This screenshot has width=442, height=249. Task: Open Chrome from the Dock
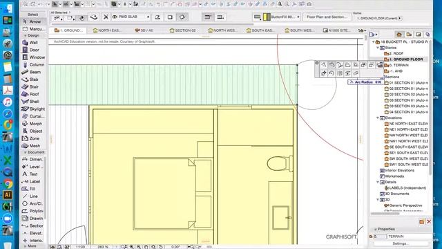tap(8, 184)
